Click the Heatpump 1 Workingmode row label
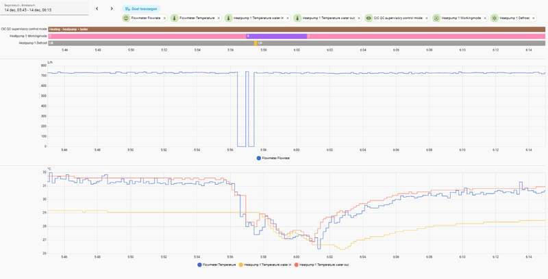The image size is (548, 279). (28, 36)
